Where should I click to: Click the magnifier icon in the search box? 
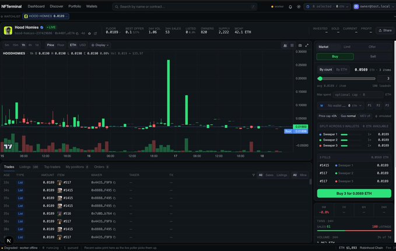point(117,7)
